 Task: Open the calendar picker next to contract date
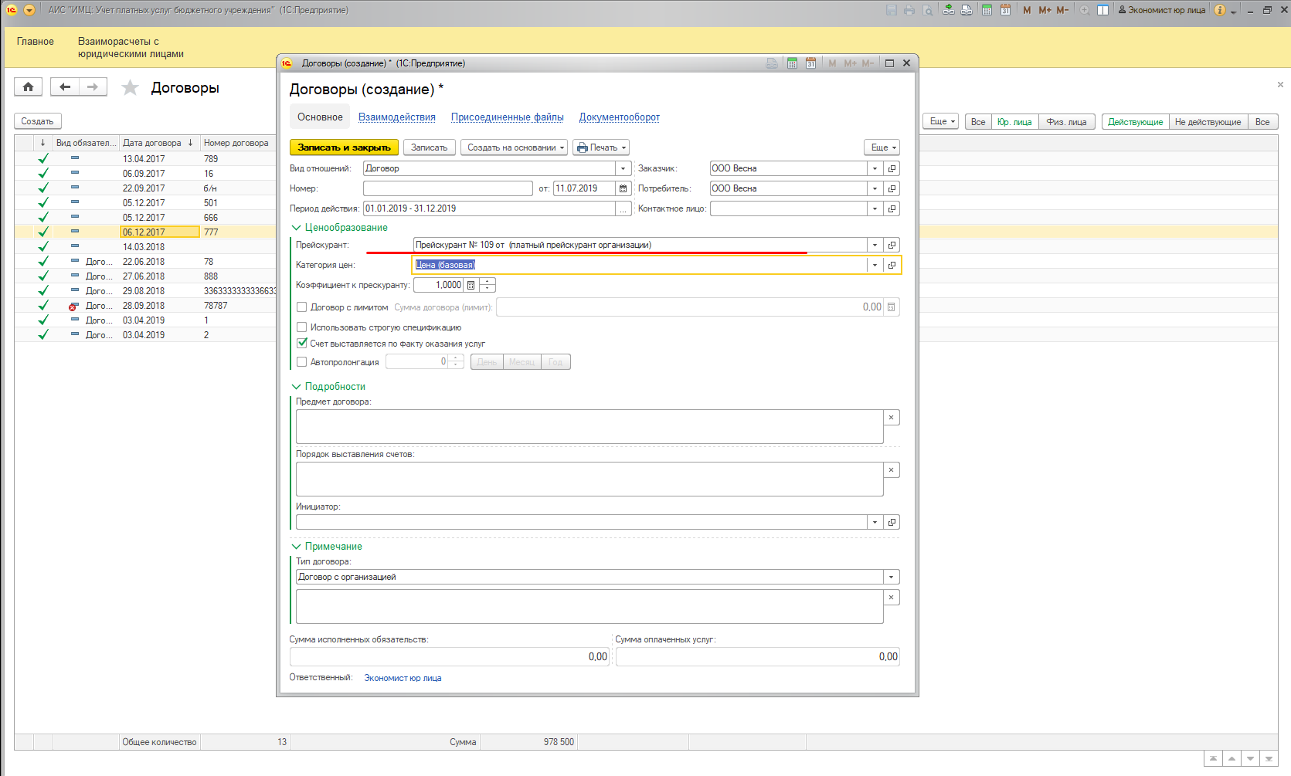pyautogui.click(x=623, y=188)
